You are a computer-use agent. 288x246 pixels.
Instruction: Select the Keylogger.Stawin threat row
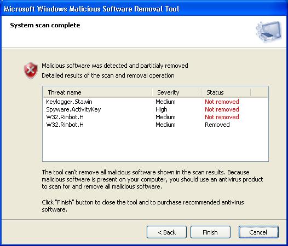coord(155,102)
